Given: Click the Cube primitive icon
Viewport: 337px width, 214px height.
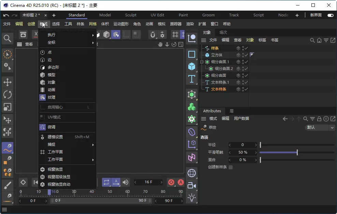Looking at the screenshot, I should [x=191, y=67].
